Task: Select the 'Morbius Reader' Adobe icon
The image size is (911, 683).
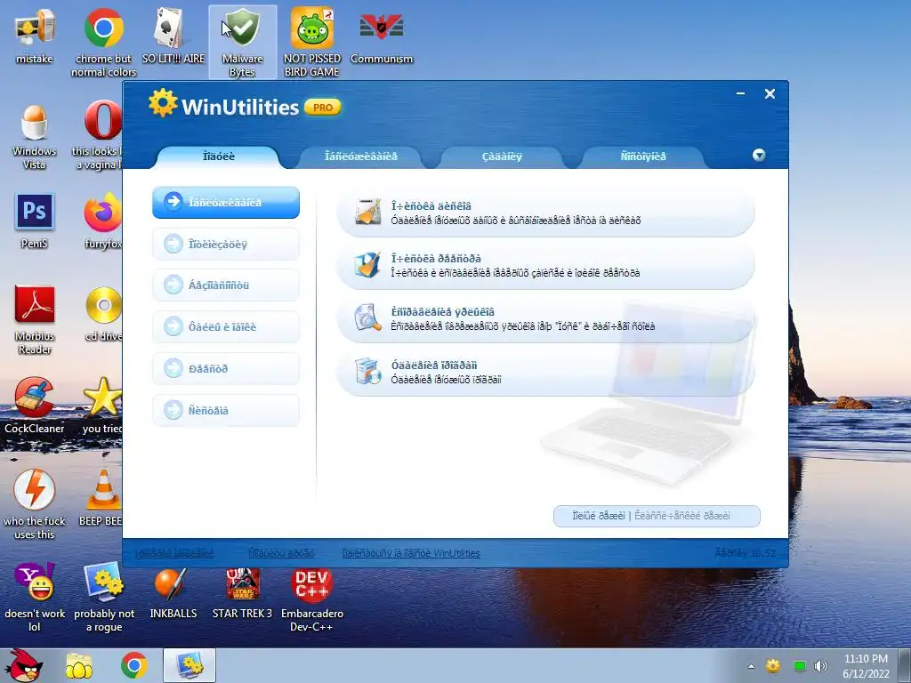Action: 35,319
